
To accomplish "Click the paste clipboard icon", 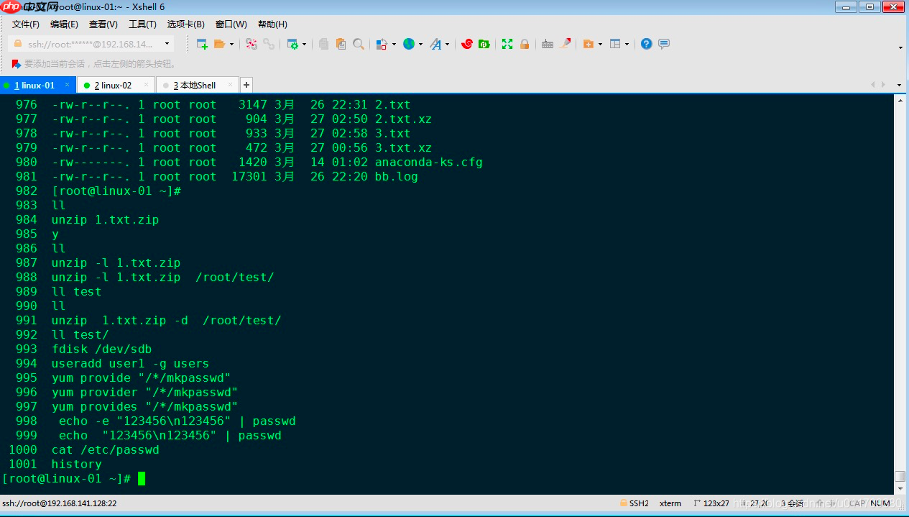I will 341,44.
